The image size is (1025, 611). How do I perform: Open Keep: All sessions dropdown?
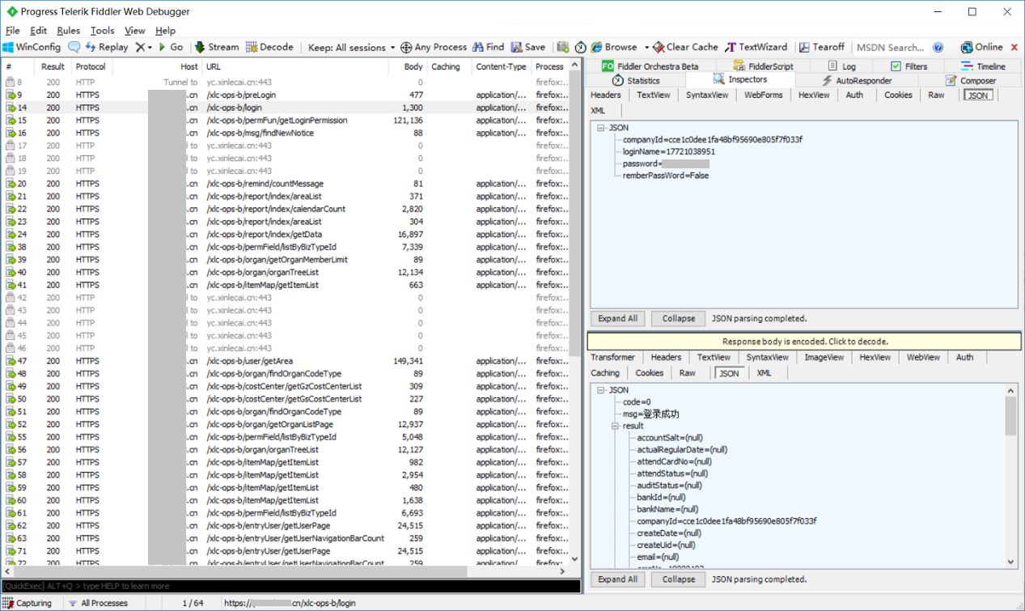click(x=352, y=47)
